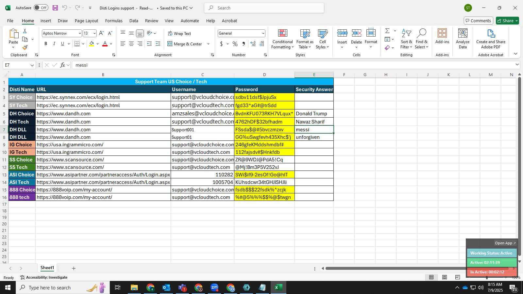Click the Middle Align icon

[x=131, y=33]
